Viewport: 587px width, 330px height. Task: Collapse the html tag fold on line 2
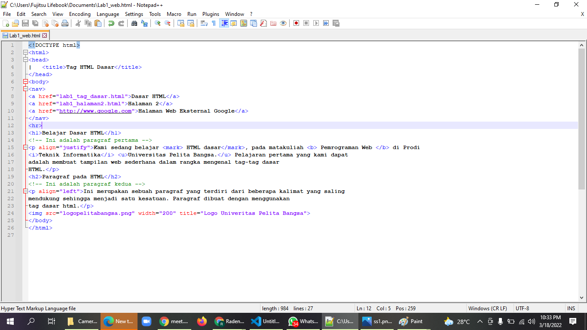coord(25,52)
